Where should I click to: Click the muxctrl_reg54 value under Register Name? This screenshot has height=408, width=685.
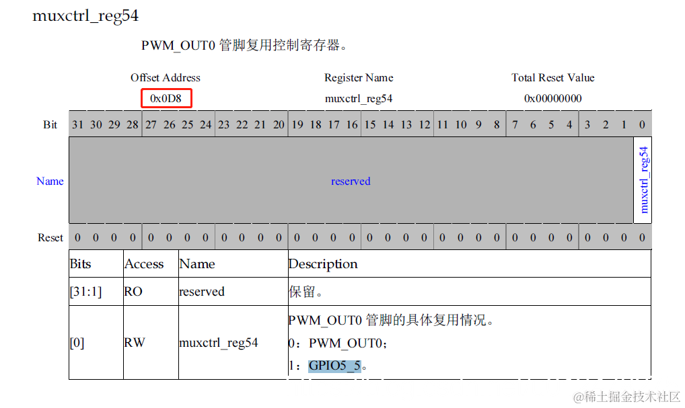359,99
